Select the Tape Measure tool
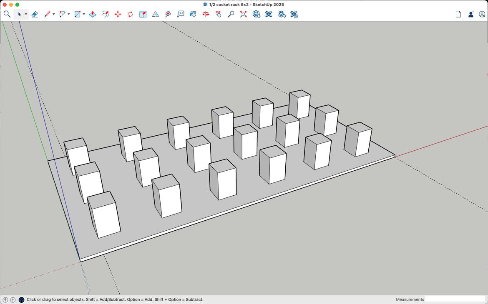Image resolution: width=488 pixels, height=304 pixels. [x=168, y=14]
